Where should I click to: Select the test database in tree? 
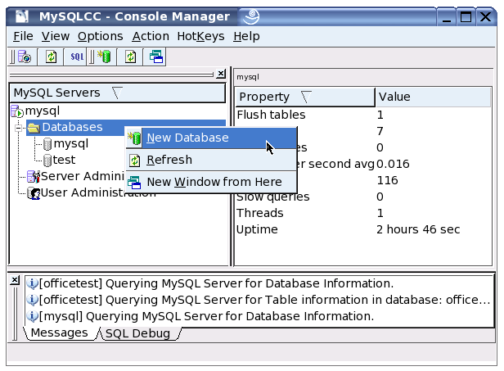[x=65, y=160]
